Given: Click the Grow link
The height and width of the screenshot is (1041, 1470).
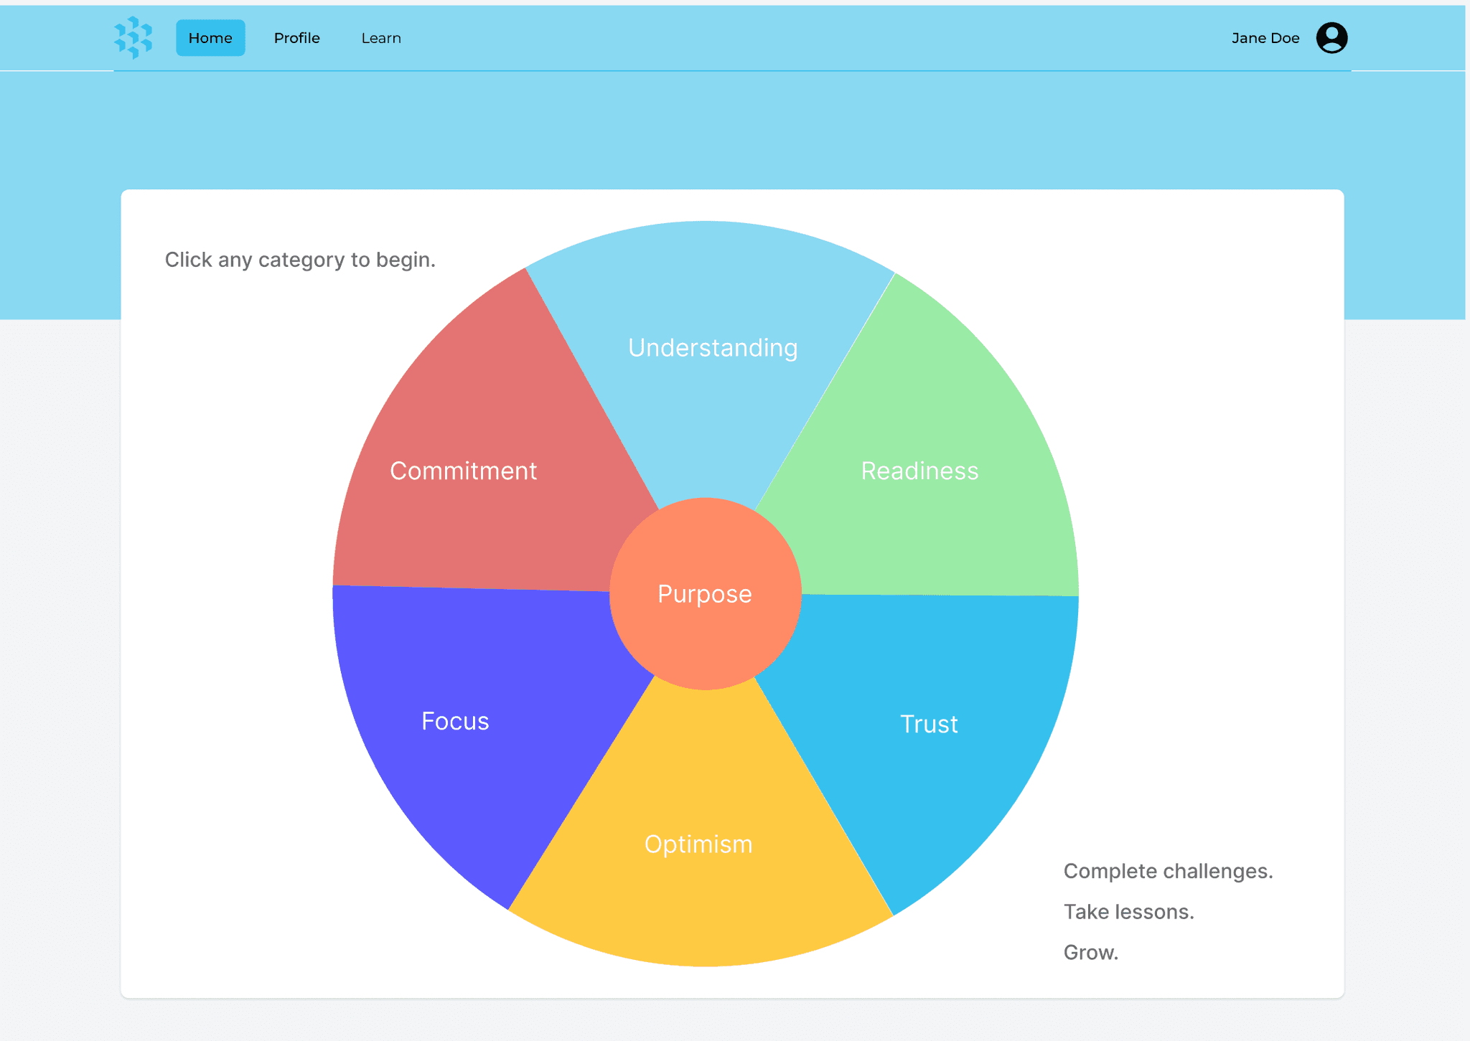Looking at the screenshot, I should click(x=1091, y=952).
